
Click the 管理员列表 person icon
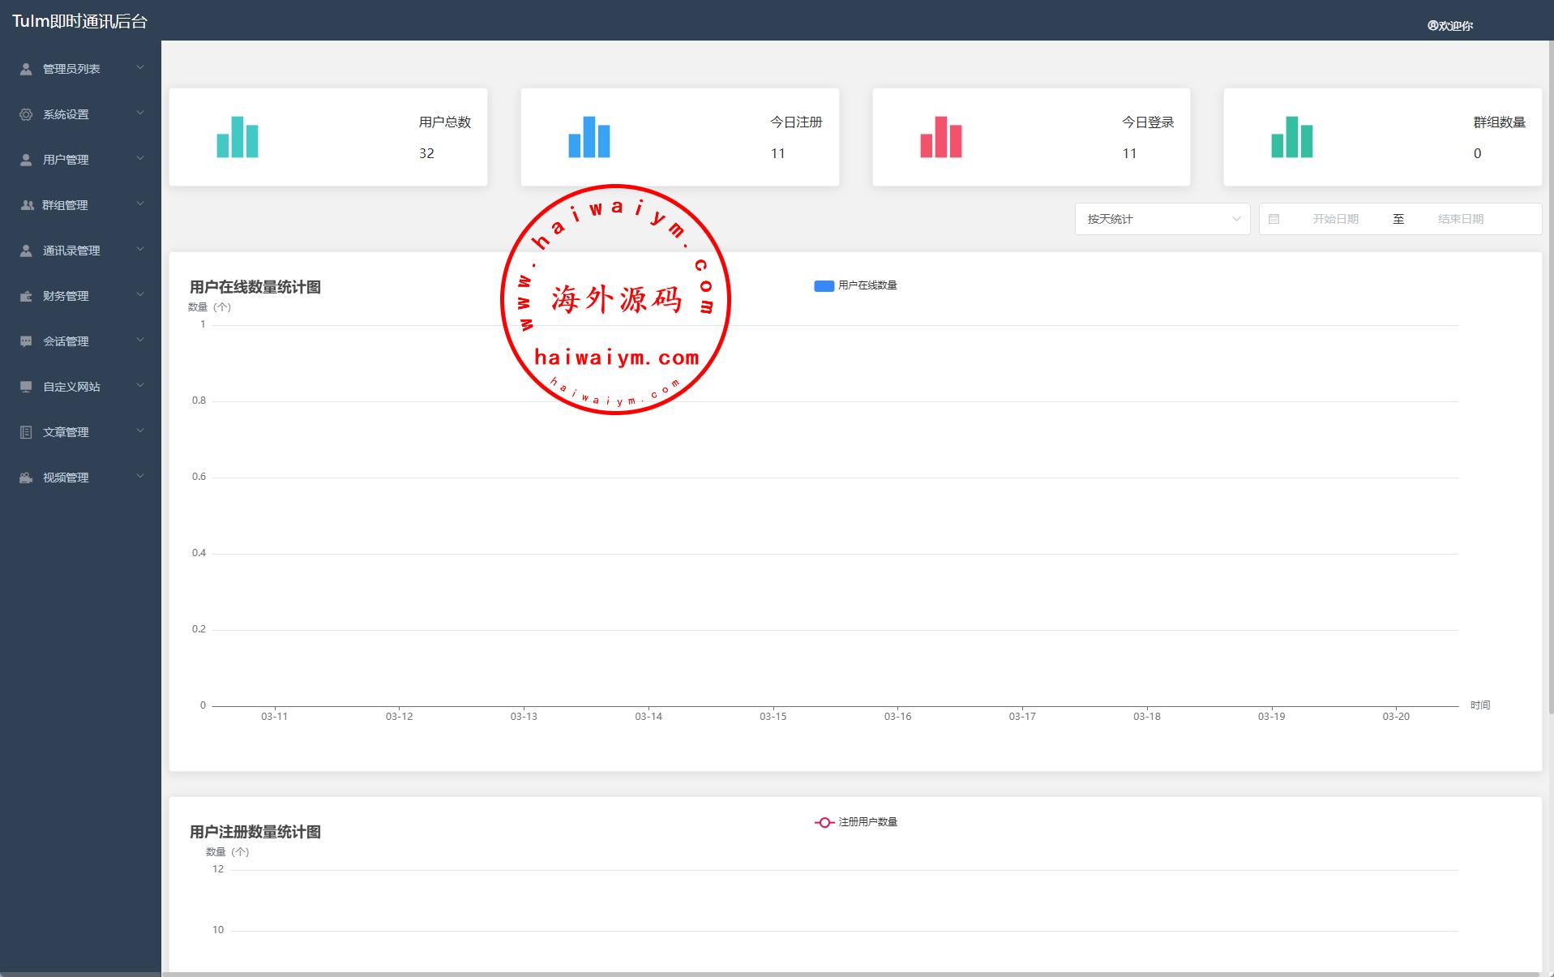point(26,69)
